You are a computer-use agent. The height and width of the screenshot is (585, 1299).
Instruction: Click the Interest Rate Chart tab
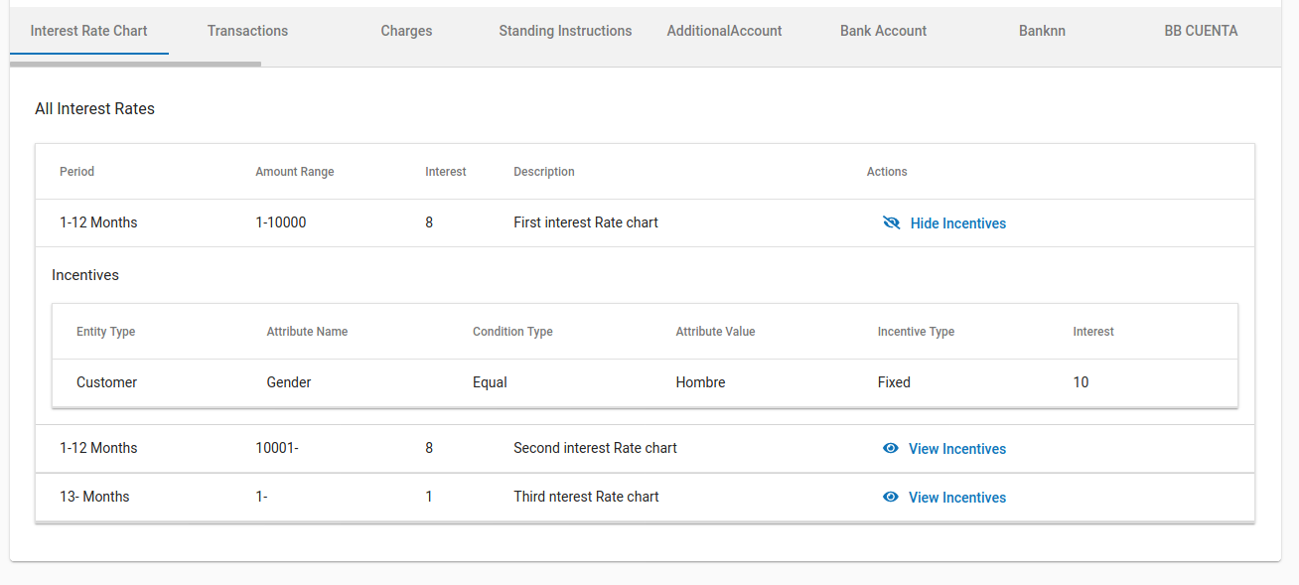tap(88, 31)
